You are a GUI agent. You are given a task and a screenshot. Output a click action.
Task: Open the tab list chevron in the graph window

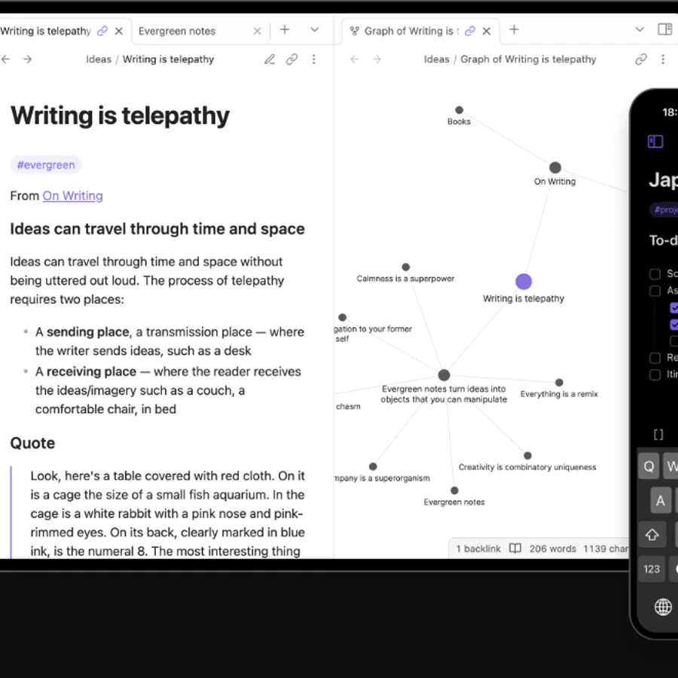640,30
